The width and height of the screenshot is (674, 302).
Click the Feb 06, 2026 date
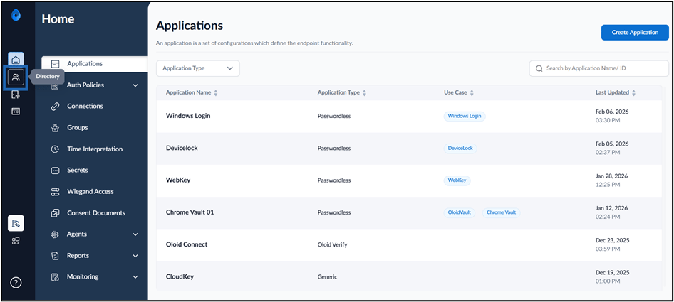612,112
